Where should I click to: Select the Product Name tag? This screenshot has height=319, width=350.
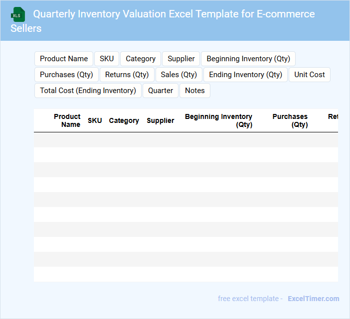point(64,59)
